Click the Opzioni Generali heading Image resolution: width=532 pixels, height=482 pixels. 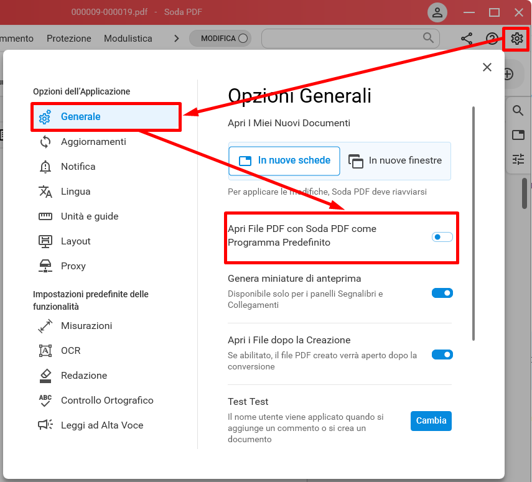299,96
